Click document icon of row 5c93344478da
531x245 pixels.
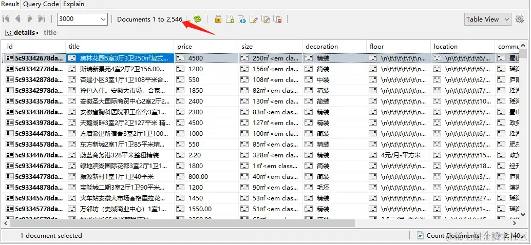10,133
